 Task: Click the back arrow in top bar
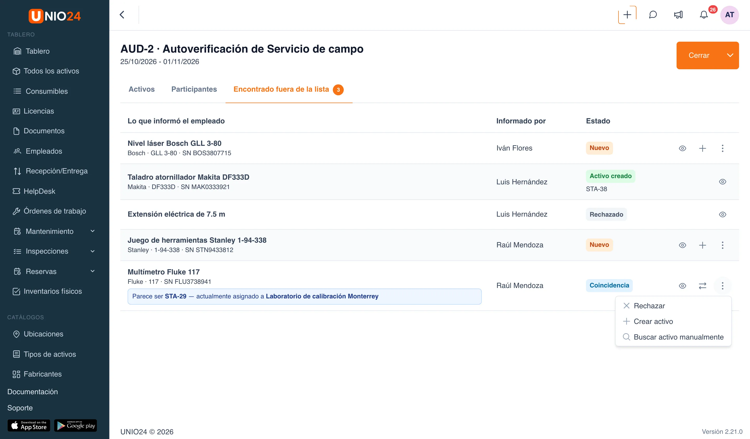coord(122,15)
